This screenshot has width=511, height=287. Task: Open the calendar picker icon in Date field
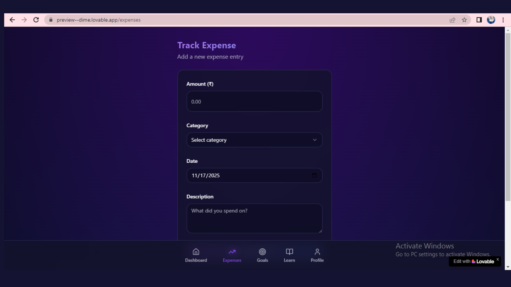point(314,175)
